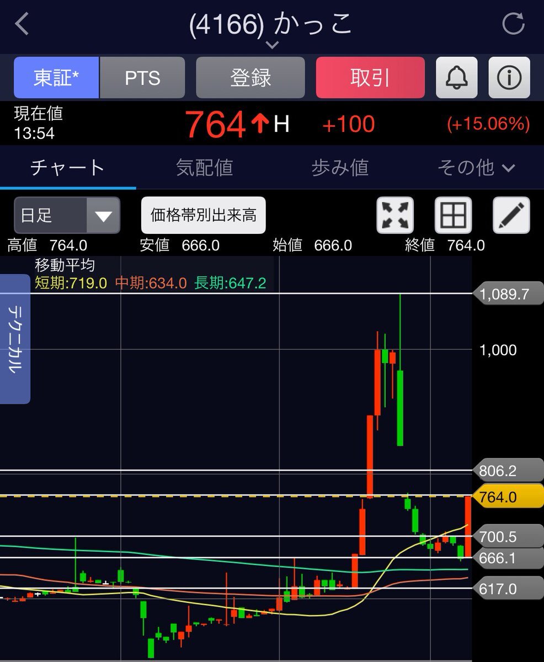Viewport: 544px width, 662px height.
Task: Tap the 始値 666.0 value
Action: [x=312, y=245]
